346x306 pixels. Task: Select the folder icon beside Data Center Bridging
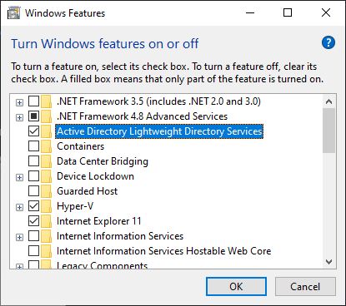point(46,161)
